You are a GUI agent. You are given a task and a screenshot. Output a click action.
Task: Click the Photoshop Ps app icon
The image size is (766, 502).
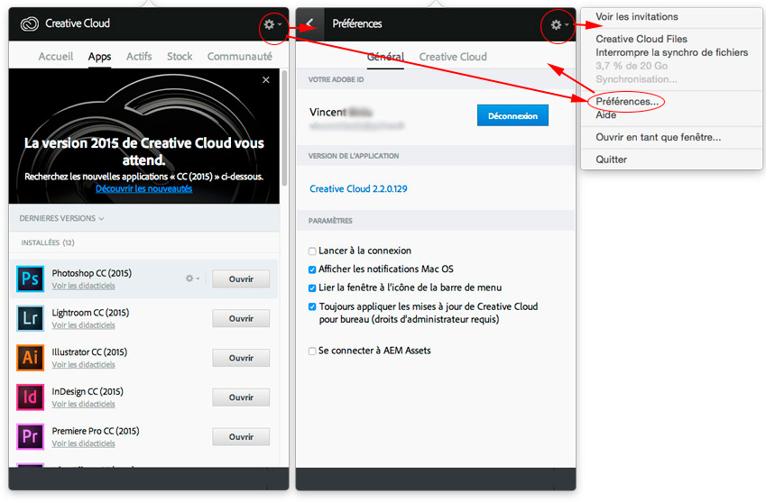pyautogui.click(x=30, y=278)
